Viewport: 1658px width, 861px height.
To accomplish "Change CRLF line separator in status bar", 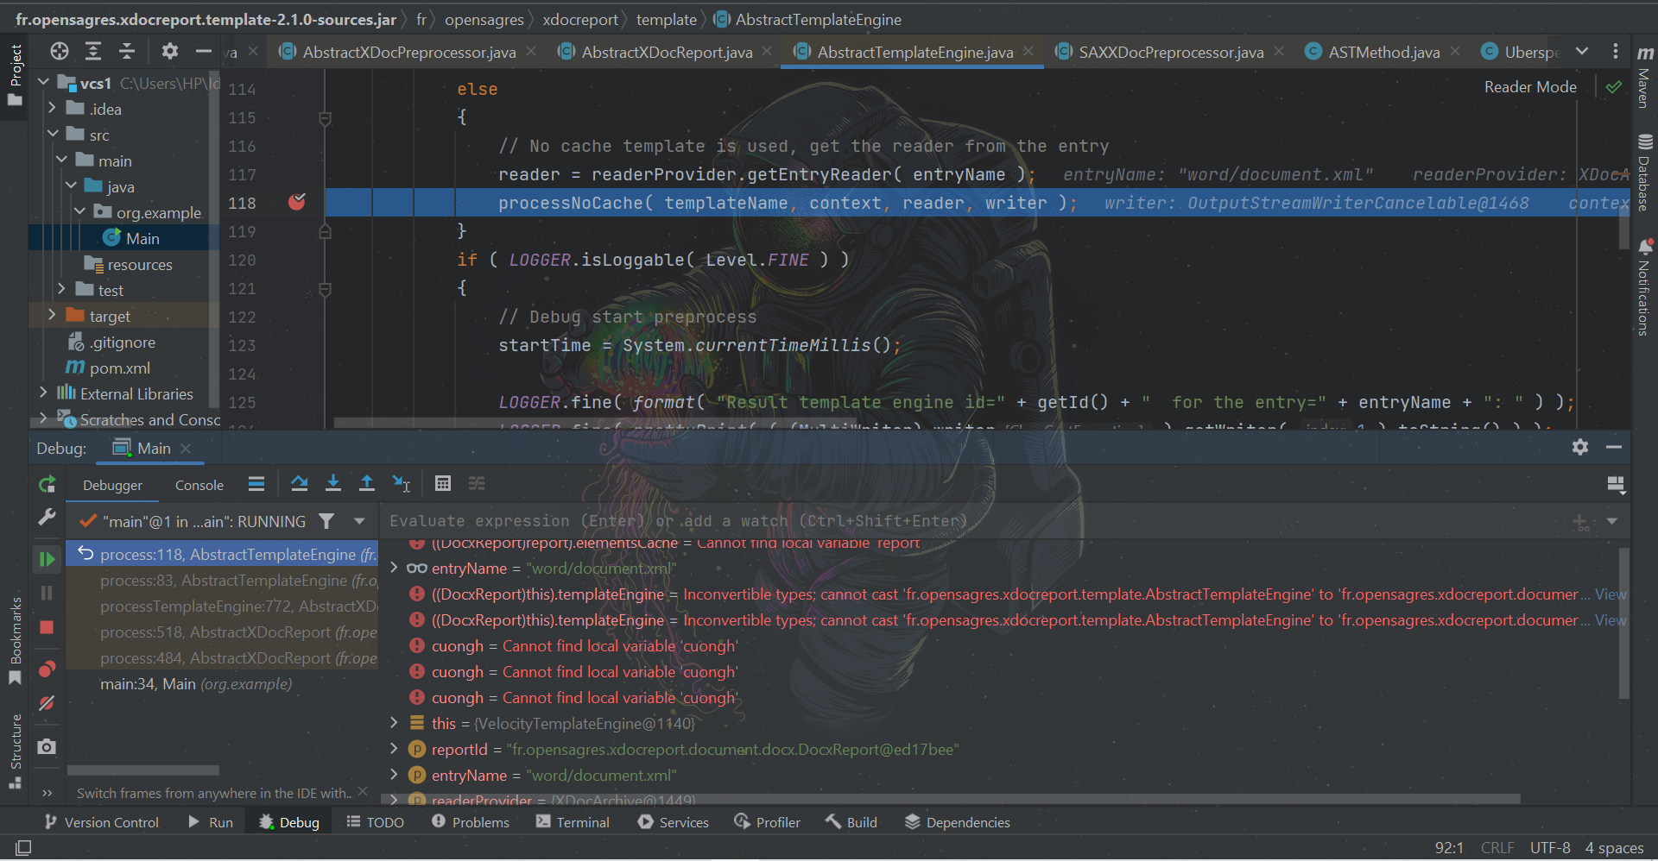I will click(x=1497, y=847).
